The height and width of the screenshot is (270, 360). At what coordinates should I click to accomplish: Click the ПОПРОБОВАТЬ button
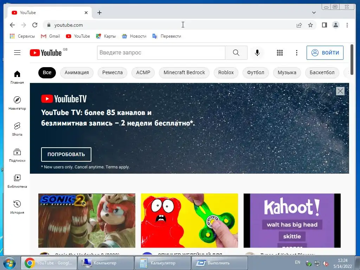tap(66, 154)
